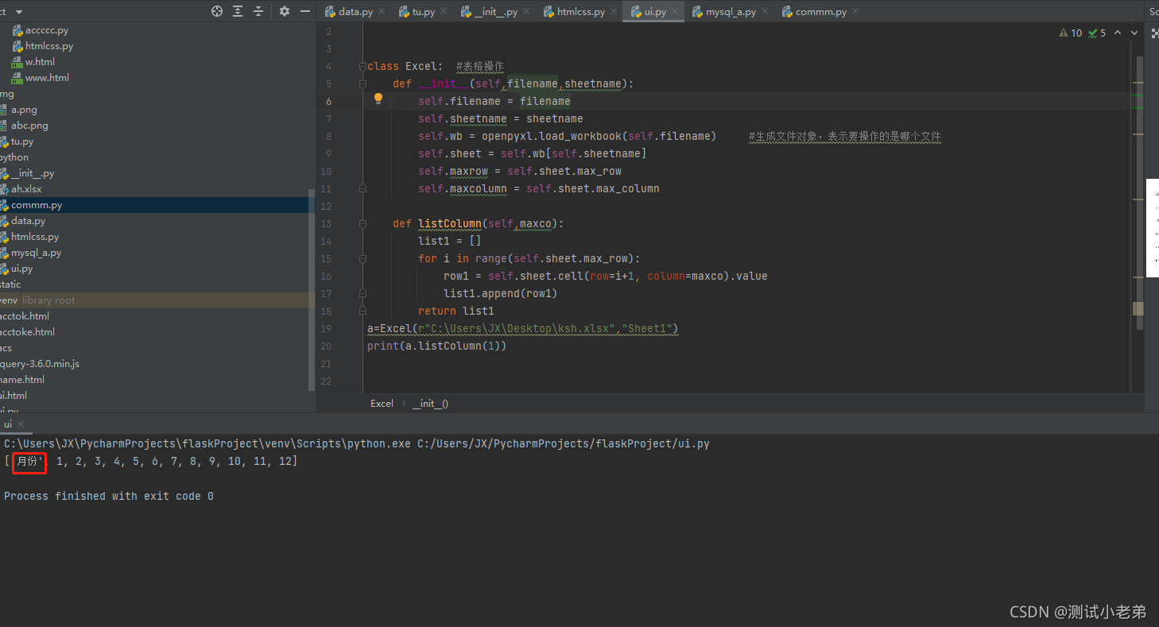This screenshot has width=1159, height=627.
Task: Select ah.xlsx in the project tree
Action: (x=26, y=189)
